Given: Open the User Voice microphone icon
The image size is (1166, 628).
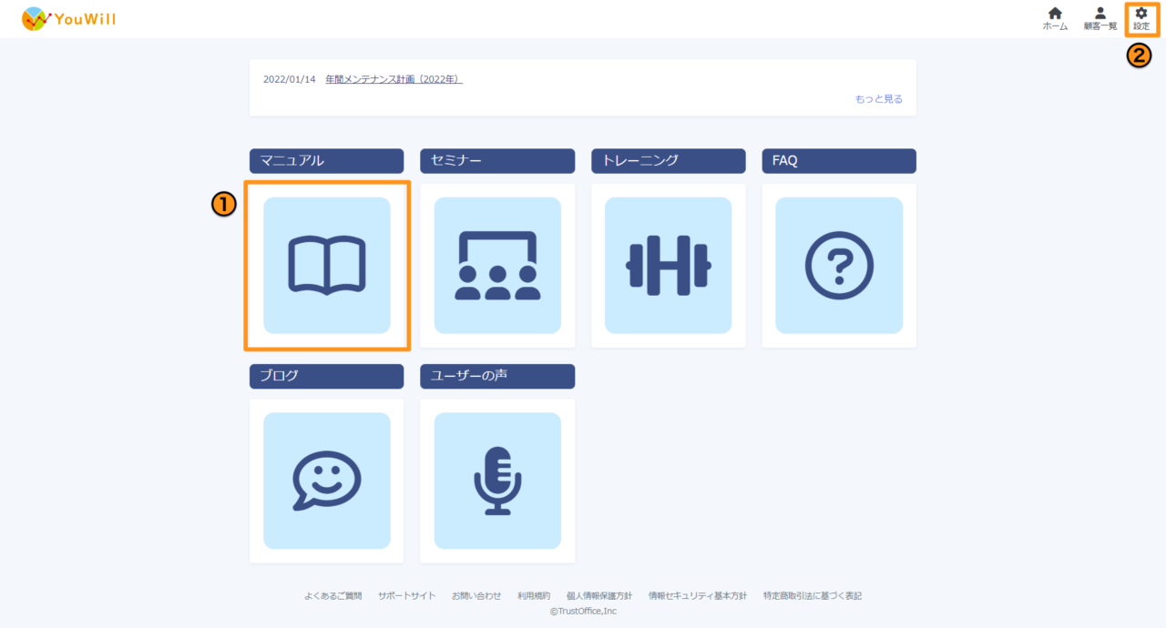Looking at the screenshot, I should coord(497,481).
